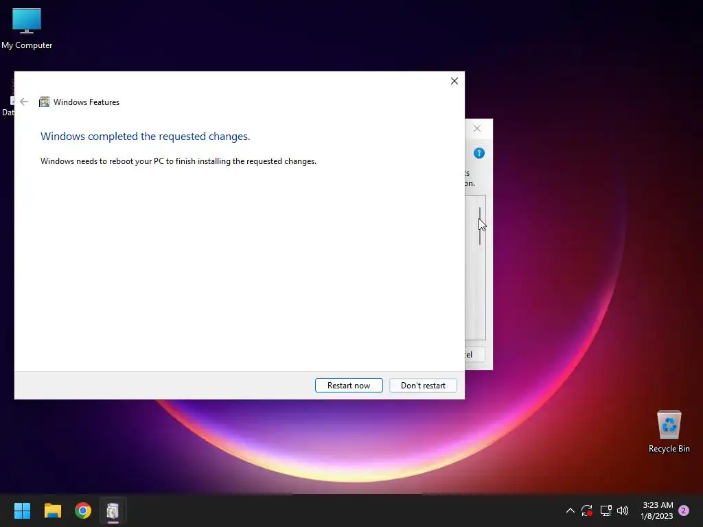Choose Don't restart
Viewport: 703px width, 527px height.
point(423,386)
